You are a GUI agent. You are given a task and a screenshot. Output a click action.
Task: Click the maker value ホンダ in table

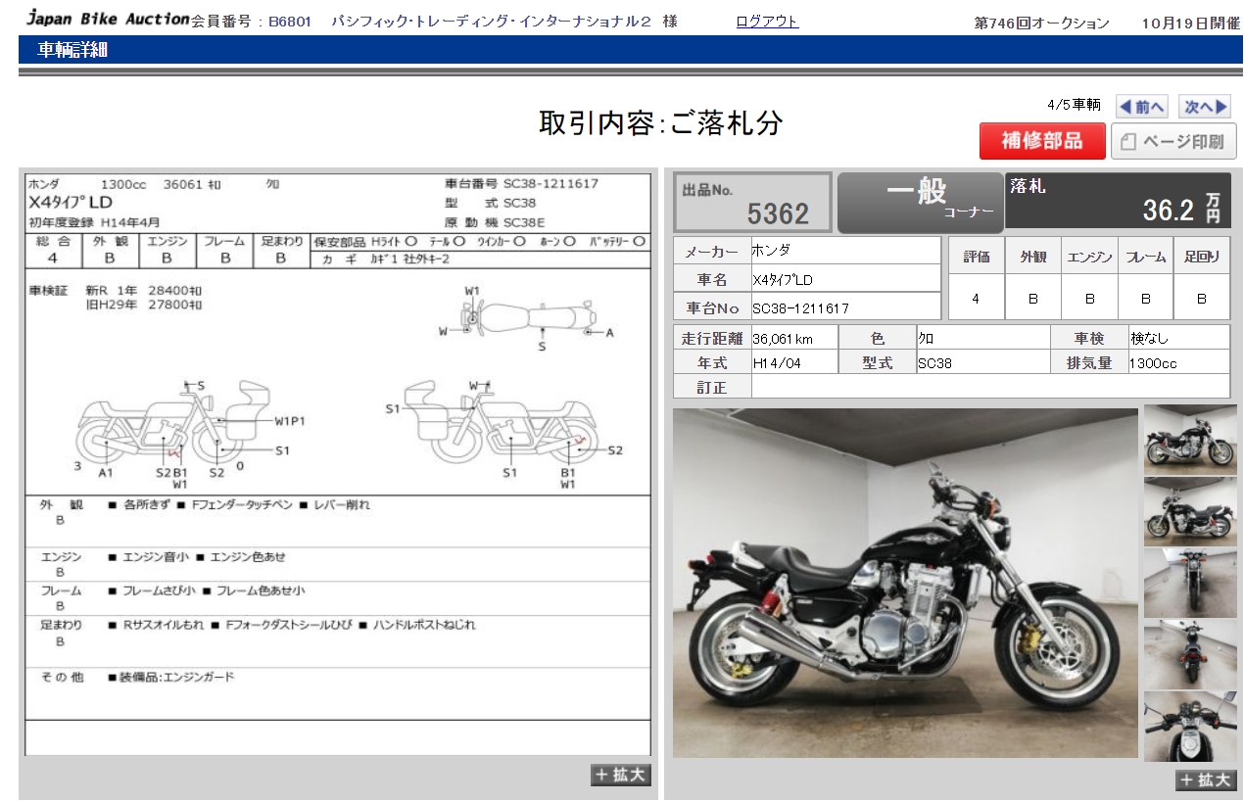[771, 251]
